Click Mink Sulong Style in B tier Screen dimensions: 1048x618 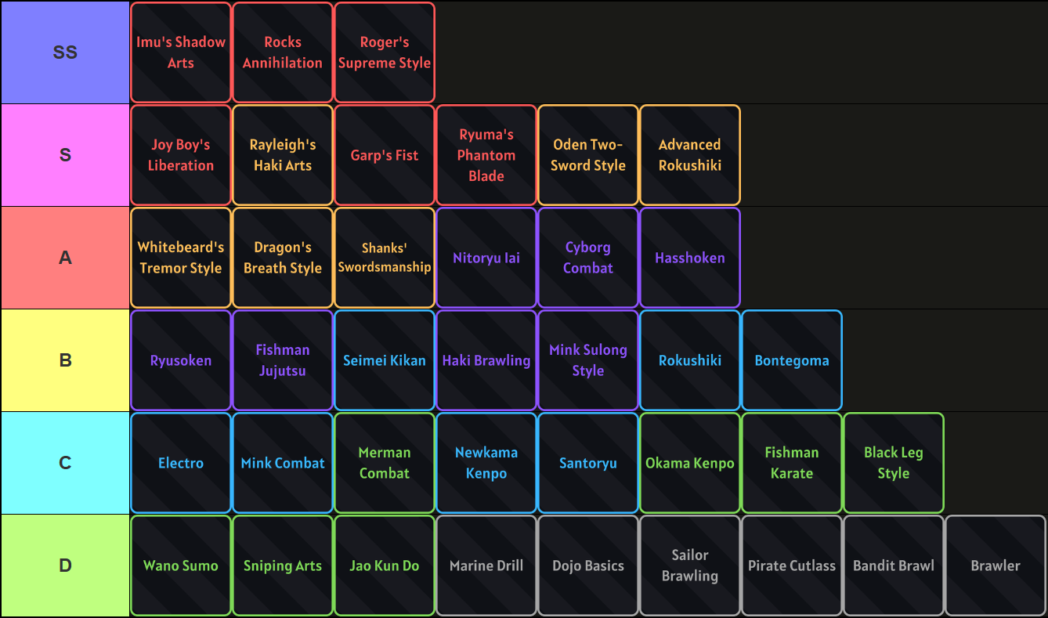click(587, 360)
